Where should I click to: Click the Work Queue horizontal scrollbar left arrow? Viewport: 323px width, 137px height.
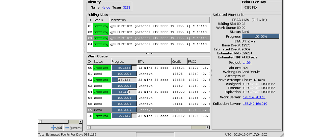tap(89, 127)
